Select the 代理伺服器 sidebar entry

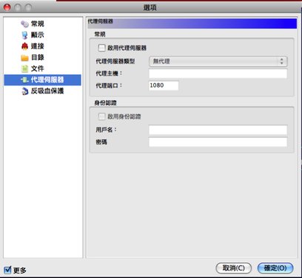pos(43,80)
